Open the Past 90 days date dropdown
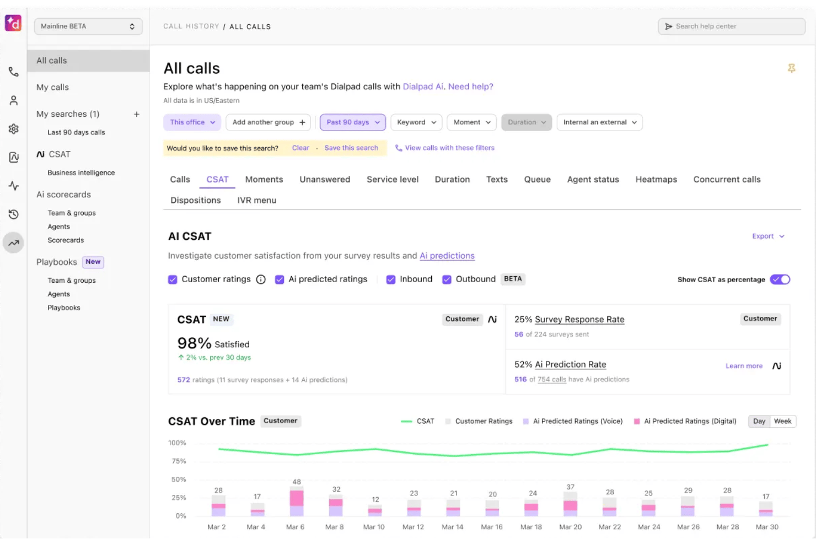Image resolution: width=816 pixels, height=544 pixels. pyautogui.click(x=353, y=122)
